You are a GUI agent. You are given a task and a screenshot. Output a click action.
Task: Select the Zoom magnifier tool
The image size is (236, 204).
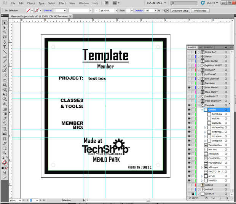pyautogui.click(x=5, y=153)
